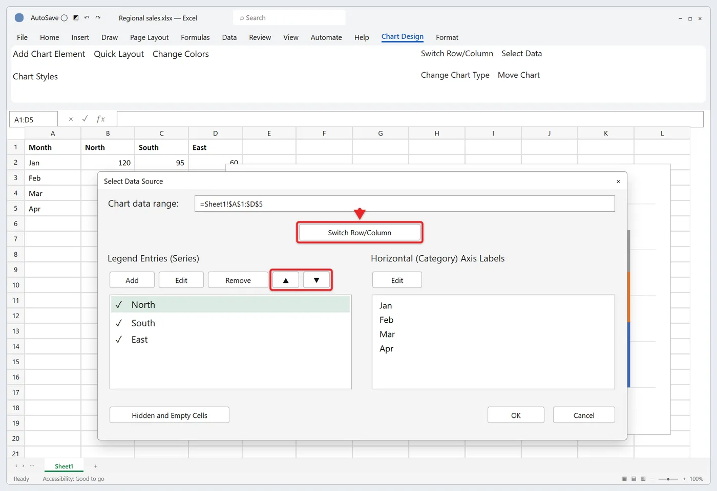Select the Chart Design tab

403,37
